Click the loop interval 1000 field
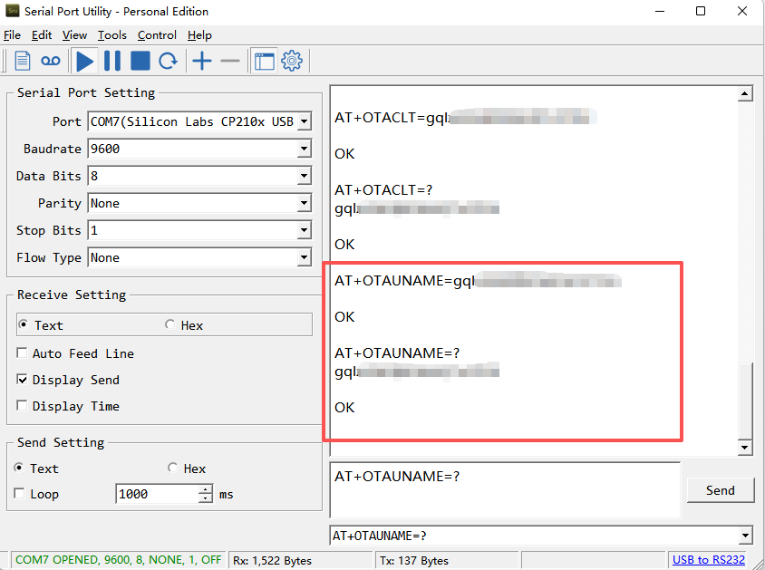Screen dimensions: 765x570 pyautogui.click(x=157, y=494)
